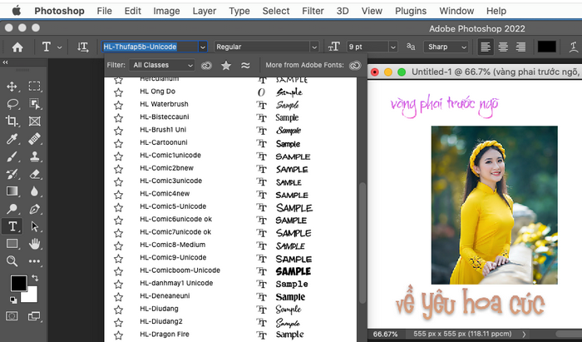Star the HL Waterbrush font
Image resolution: width=582 pixels, height=342 pixels.
(x=118, y=105)
